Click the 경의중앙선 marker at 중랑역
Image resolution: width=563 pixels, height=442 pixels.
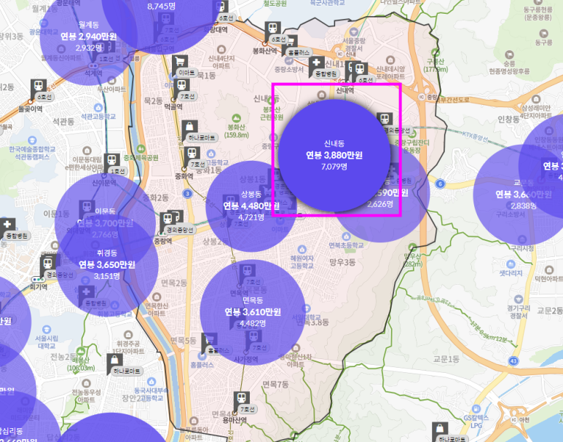(168, 219)
